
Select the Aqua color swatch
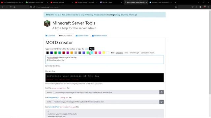pyautogui.click(x=92, y=53)
